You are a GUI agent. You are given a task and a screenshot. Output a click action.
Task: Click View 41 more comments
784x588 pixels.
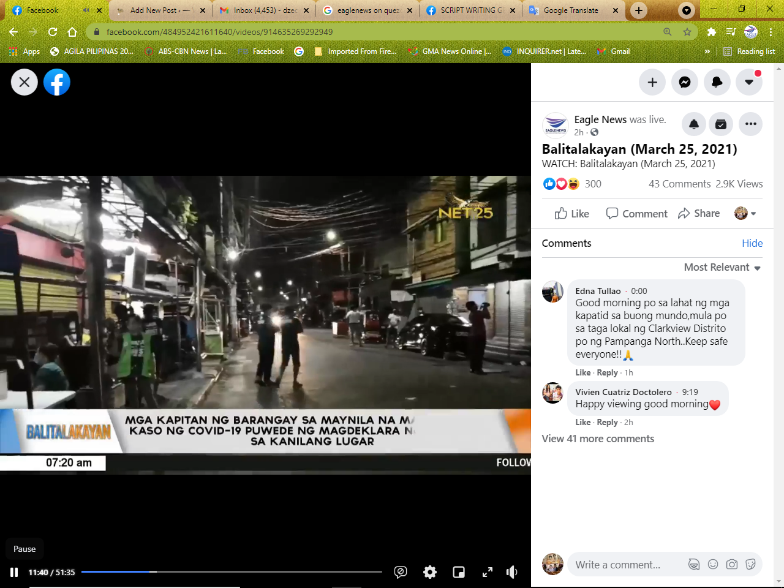598,439
